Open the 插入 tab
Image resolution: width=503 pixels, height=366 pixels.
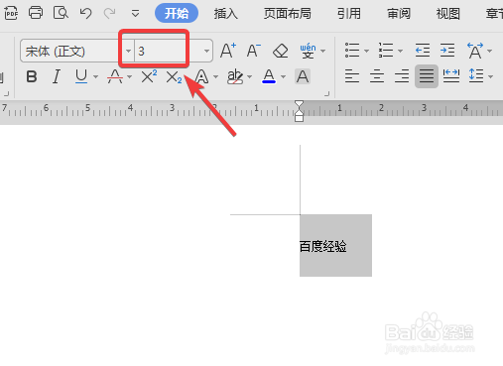226,14
